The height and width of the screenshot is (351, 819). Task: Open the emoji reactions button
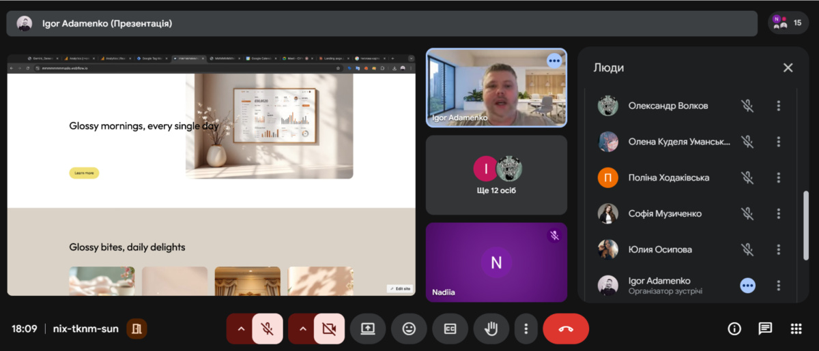(x=409, y=329)
